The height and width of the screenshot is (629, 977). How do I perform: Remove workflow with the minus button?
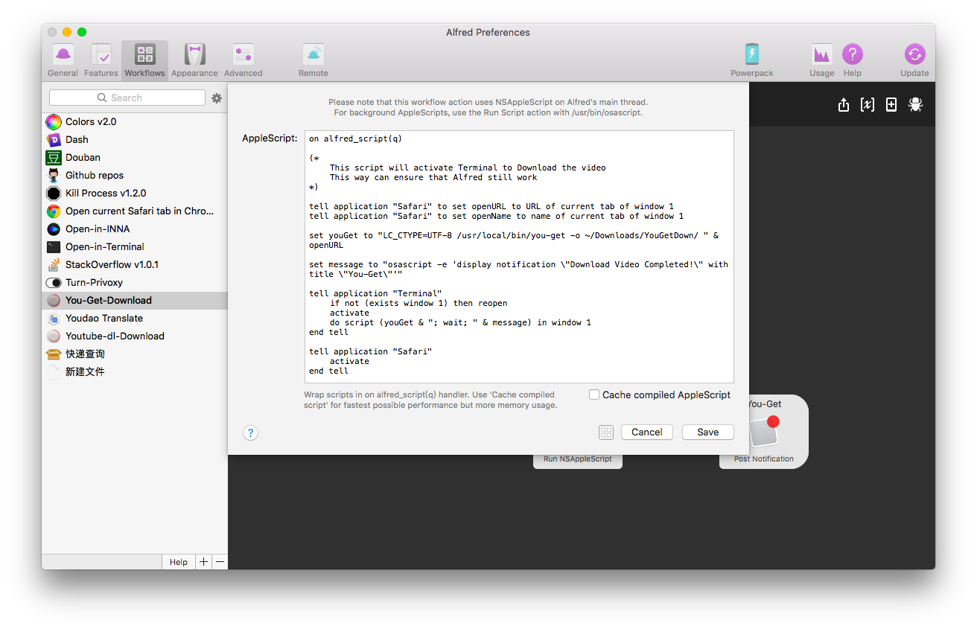point(220,562)
